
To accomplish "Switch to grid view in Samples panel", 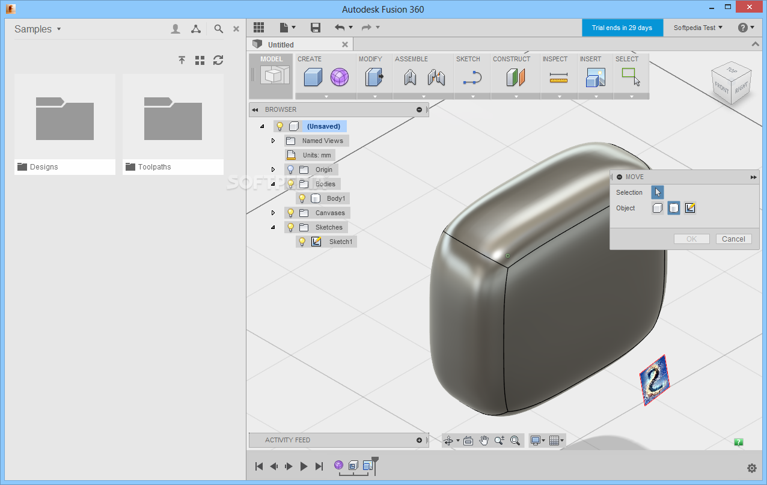I will click(200, 60).
